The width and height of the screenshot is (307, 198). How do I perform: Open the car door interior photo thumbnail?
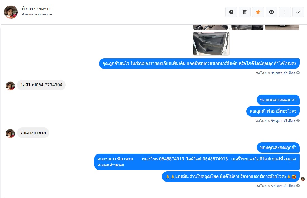point(211,44)
